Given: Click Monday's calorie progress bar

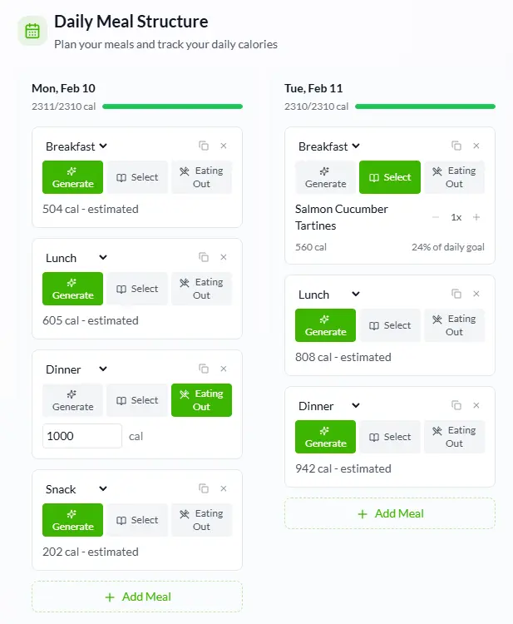Looking at the screenshot, I should point(172,106).
